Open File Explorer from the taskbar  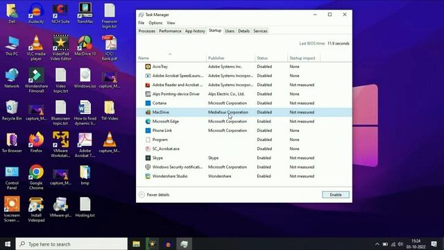(x=136, y=244)
